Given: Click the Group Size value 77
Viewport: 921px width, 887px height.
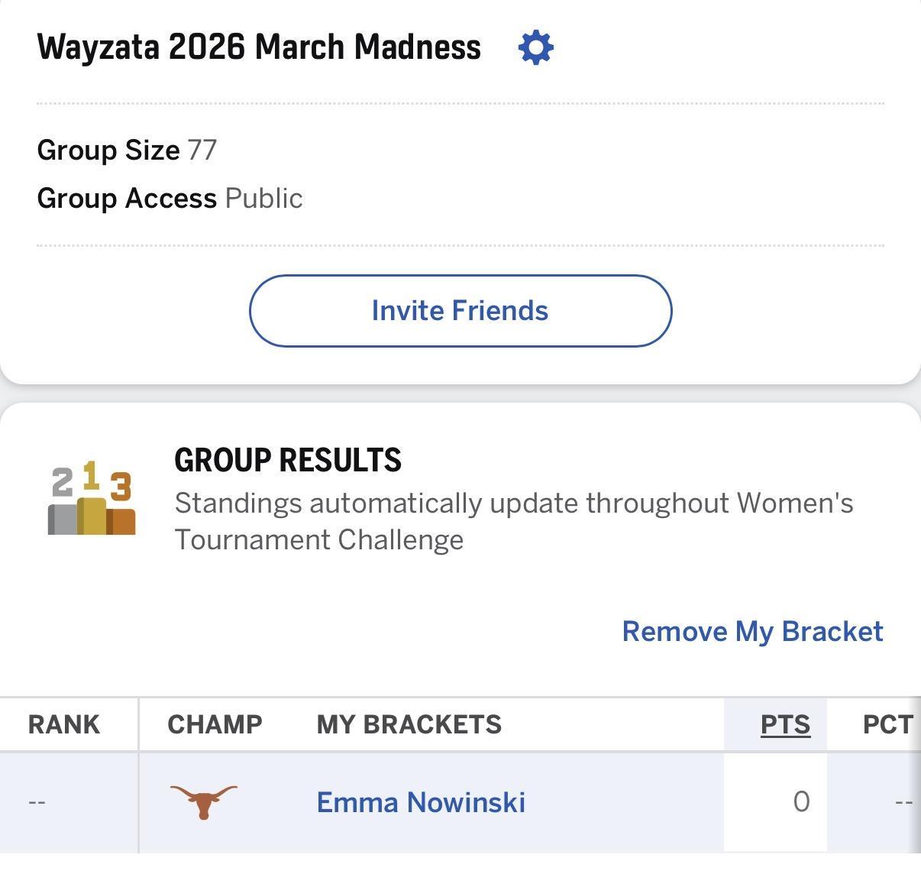Looking at the screenshot, I should coord(202,150).
